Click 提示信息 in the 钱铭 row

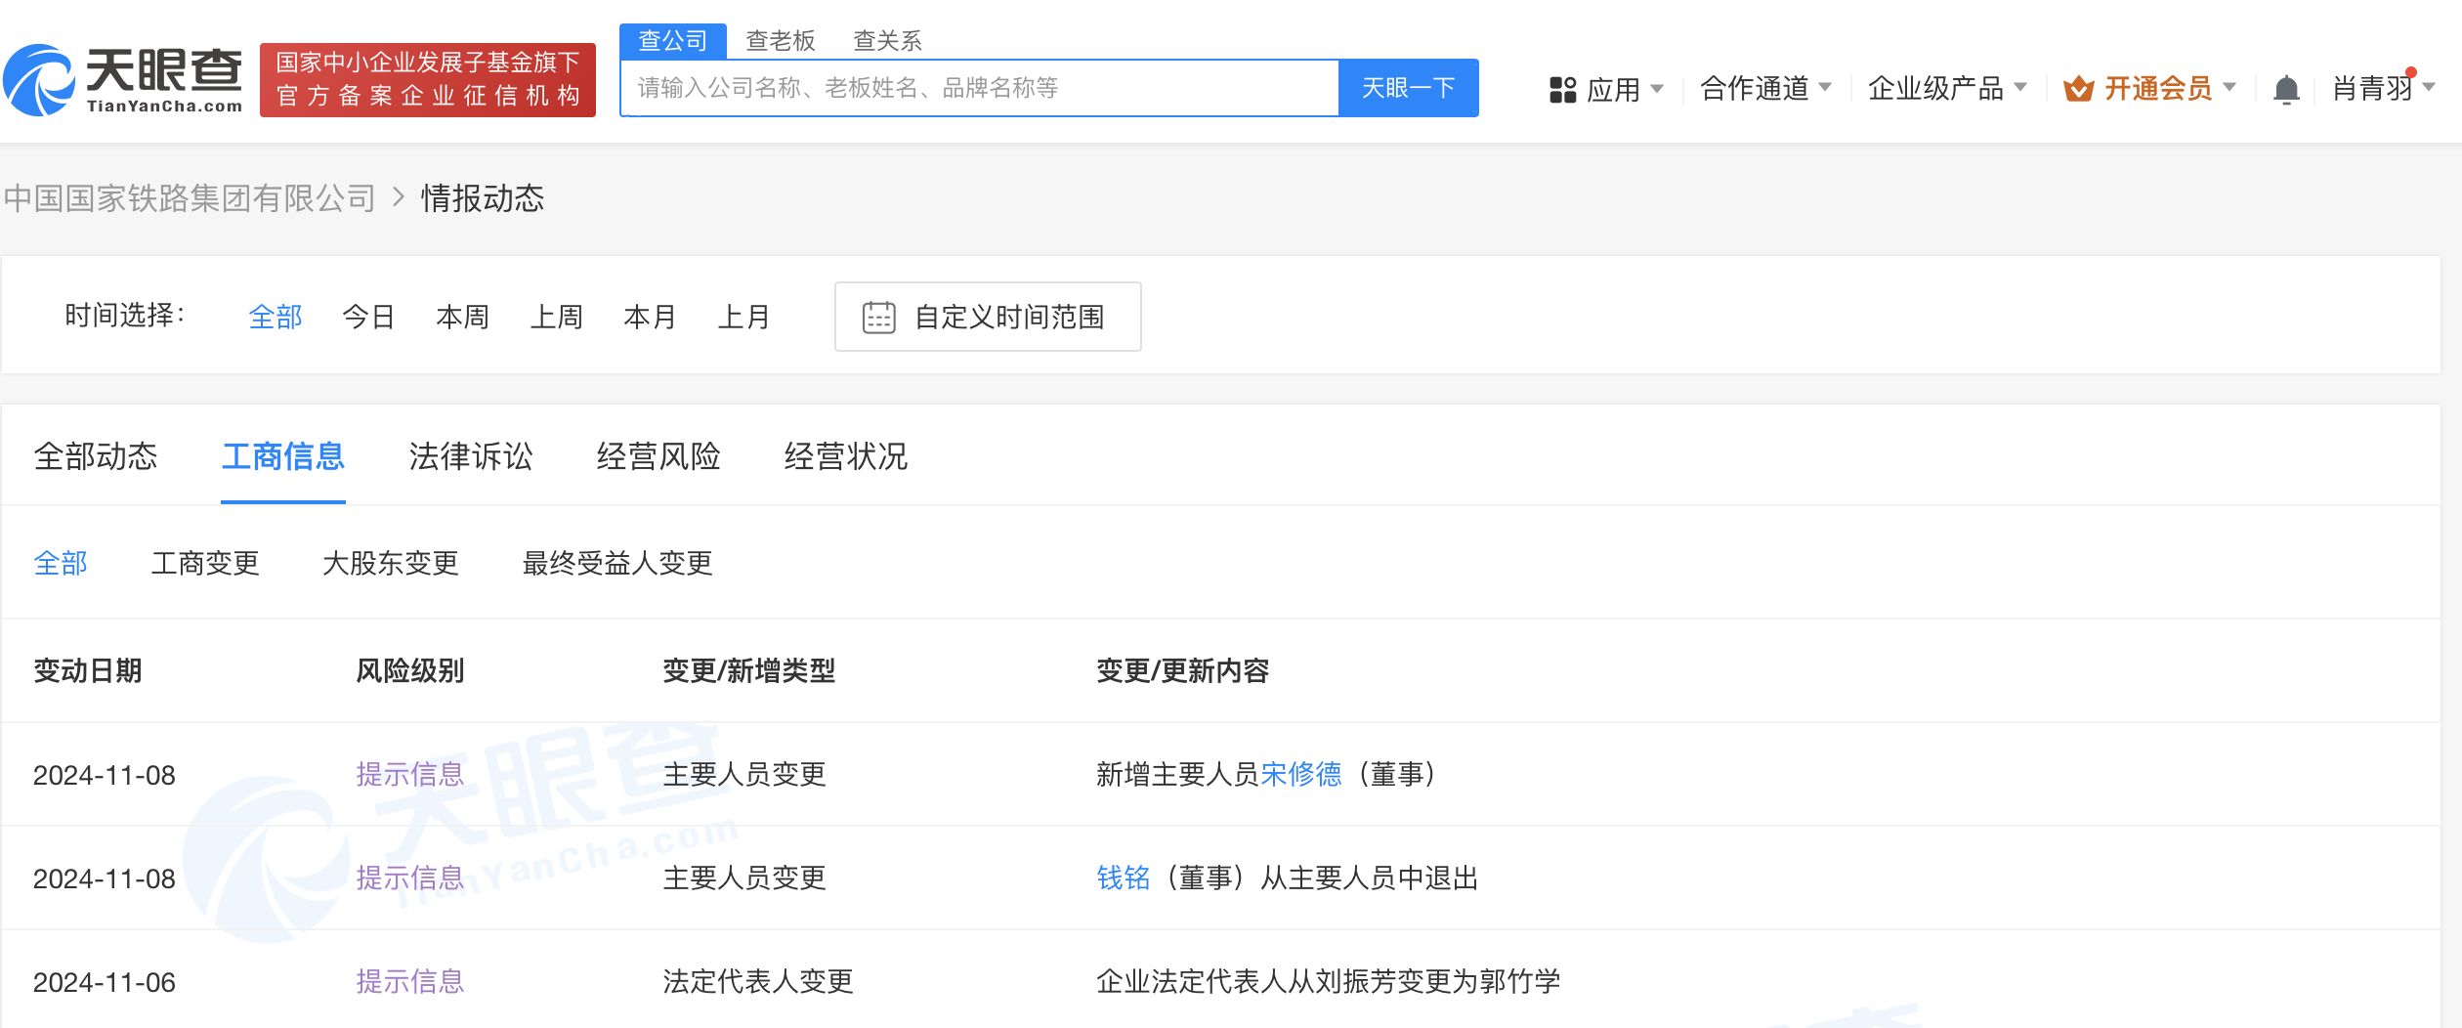(410, 878)
